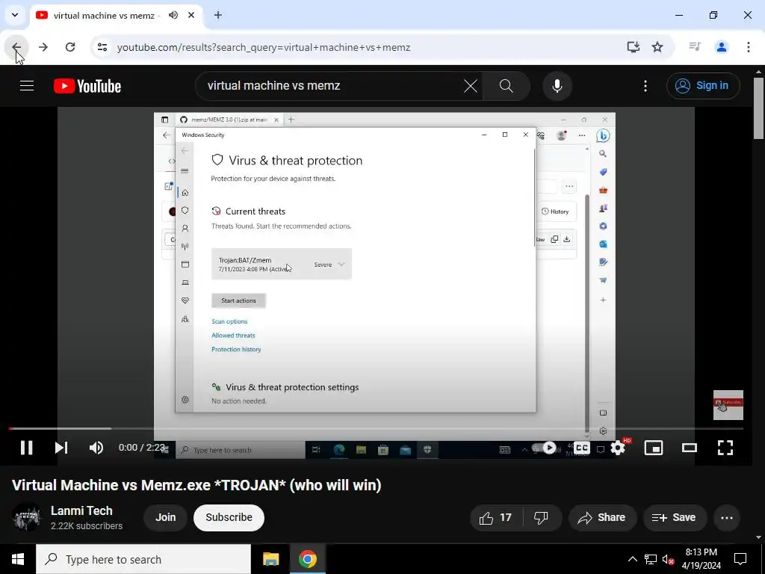Toggle the autoplay switch
The image size is (765, 574).
coord(545,448)
